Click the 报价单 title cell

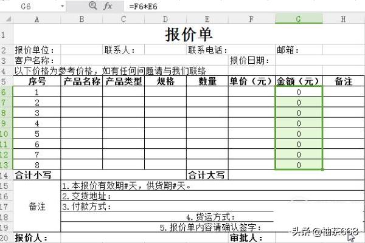189,34
